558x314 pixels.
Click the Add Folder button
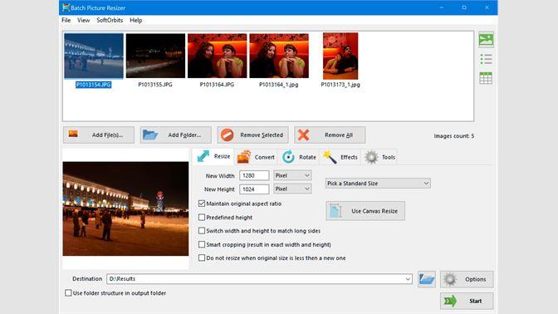click(x=175, y=135)
